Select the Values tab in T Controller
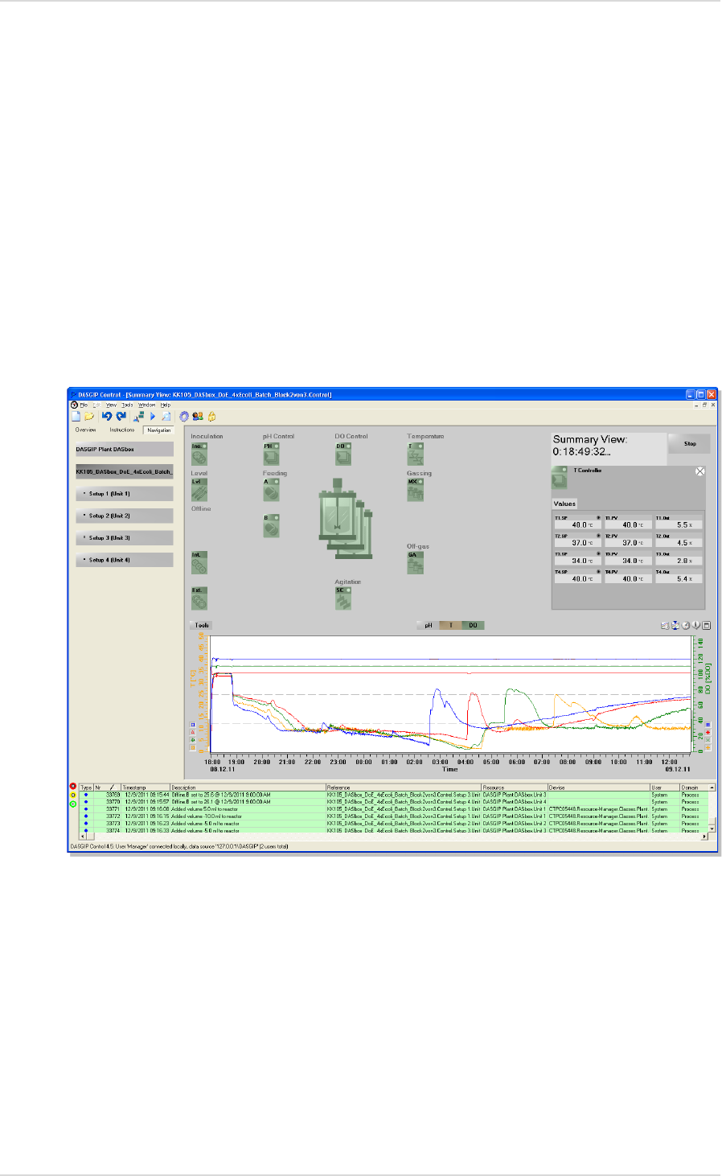722x1176 pixels. [564, 504]
